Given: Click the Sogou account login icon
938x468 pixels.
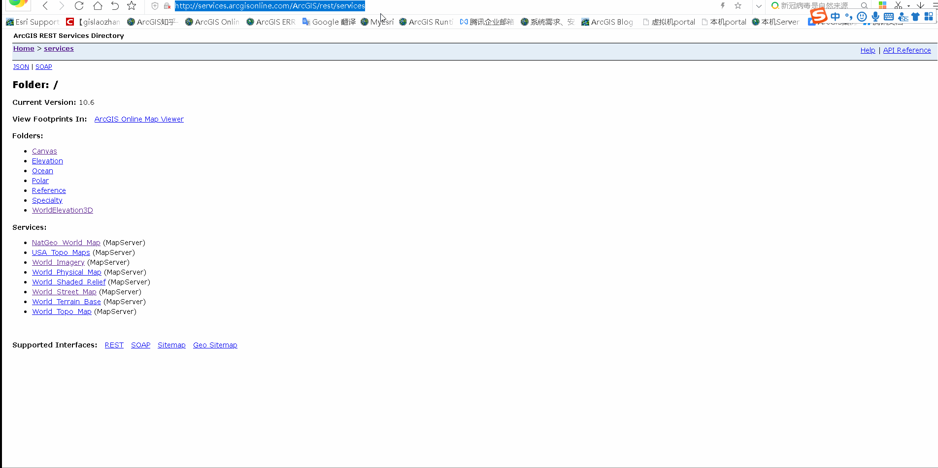Looking at the screenshot, I should [903, 17].
